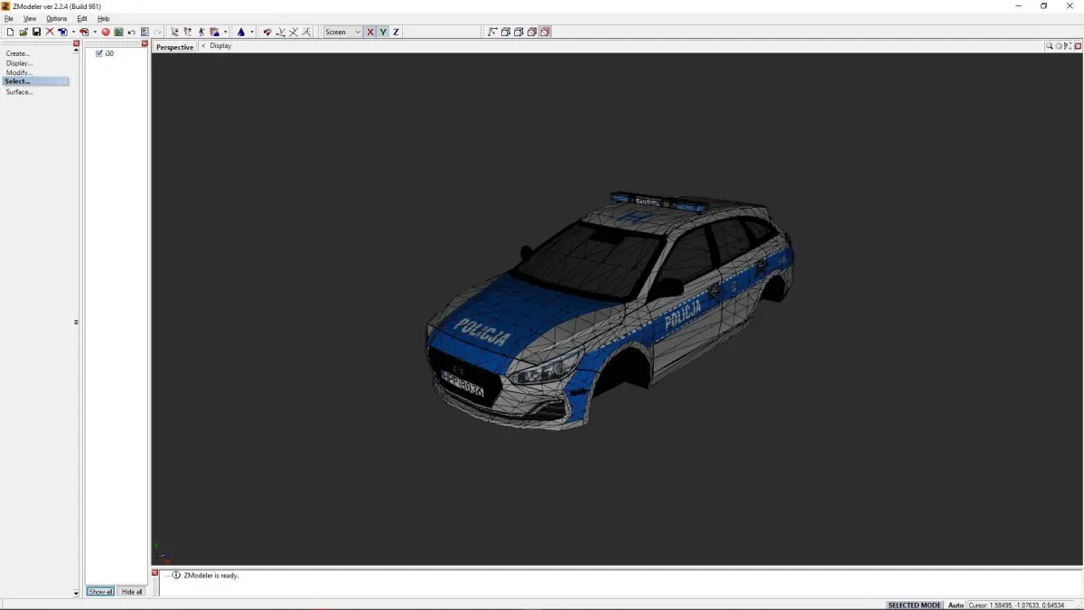Click the viewport maximize red square icon
The height and width of the screenshot is (610, 1084).
click(x=1078, y=46)
